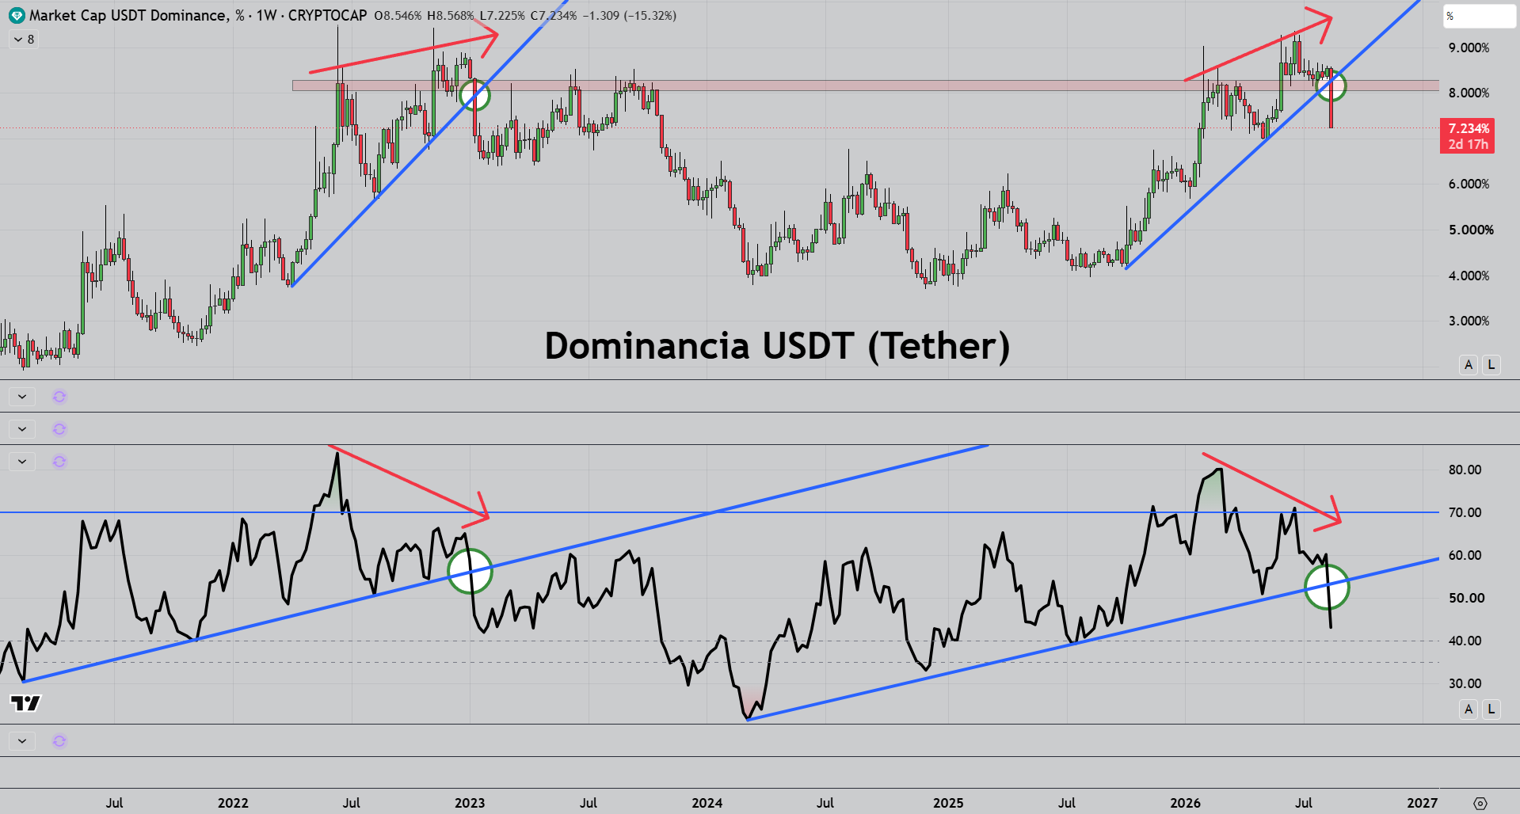Collapse the indicator legend showing 8
1520x814 pixels.
coord(24,40)
